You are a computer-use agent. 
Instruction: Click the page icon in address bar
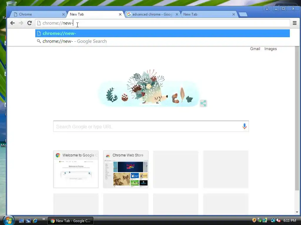pos(39,23)
